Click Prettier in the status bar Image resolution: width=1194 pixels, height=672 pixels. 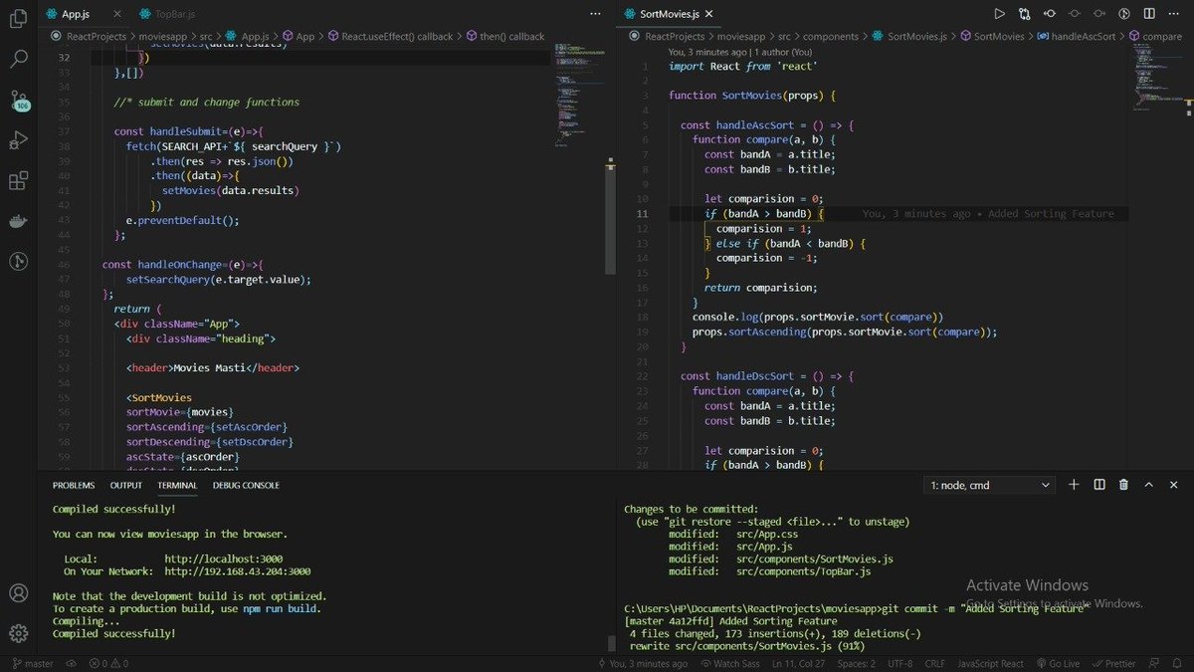[x=1114, y=663]
